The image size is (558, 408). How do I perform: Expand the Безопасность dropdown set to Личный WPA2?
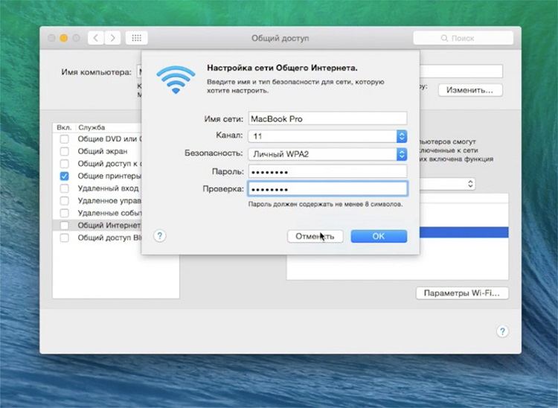pos(402,154)
